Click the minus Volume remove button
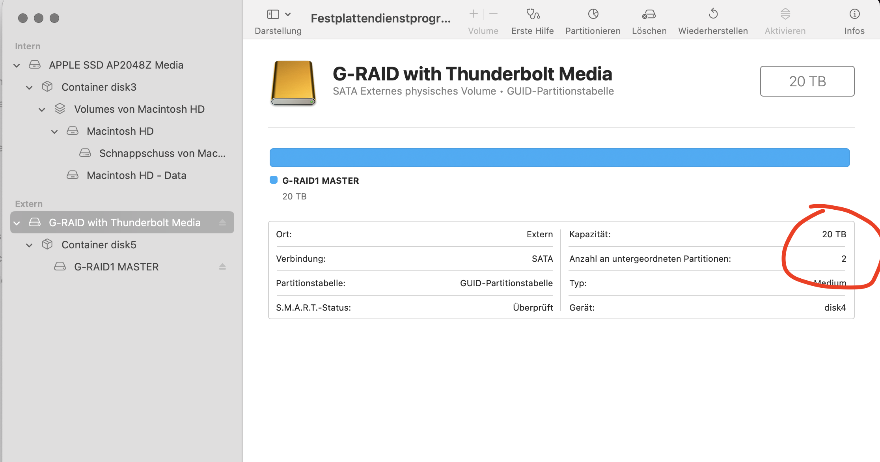The width and height of the screenshot is (880, 462). click(x=493, y=14)
